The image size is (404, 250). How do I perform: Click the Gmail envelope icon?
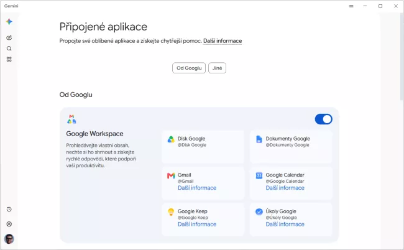[171, 176]
